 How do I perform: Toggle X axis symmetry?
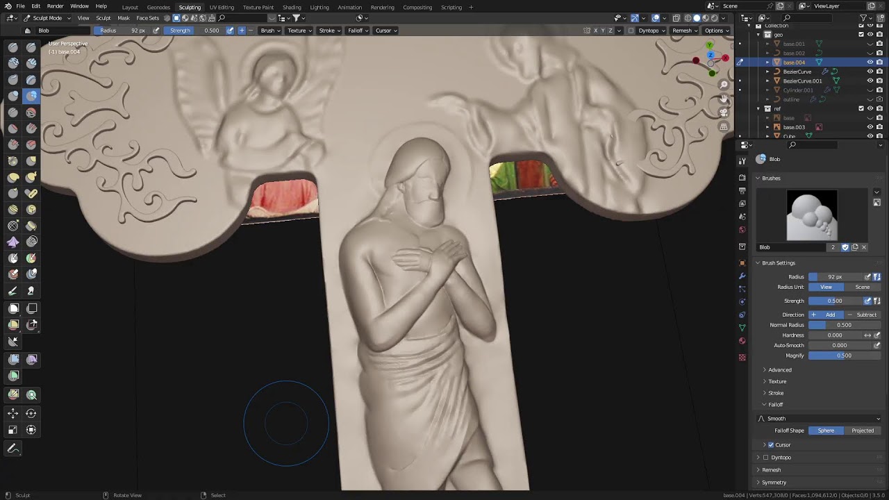point(596,31)
